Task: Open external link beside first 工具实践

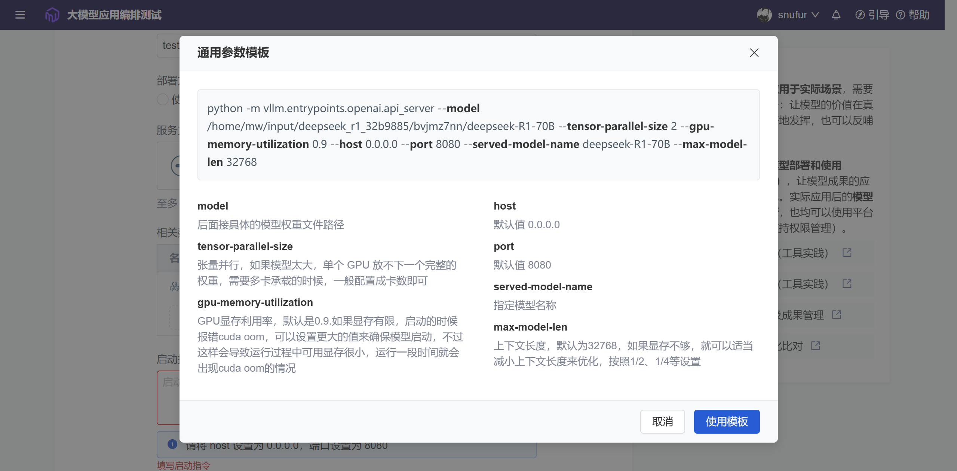Action: click(x=847, y=253)
